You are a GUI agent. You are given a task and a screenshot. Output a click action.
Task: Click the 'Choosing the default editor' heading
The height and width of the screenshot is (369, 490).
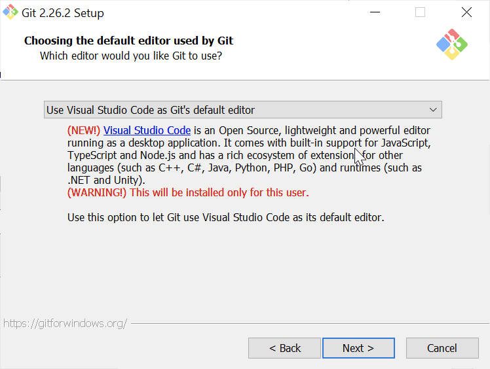[x=129, y=41]
